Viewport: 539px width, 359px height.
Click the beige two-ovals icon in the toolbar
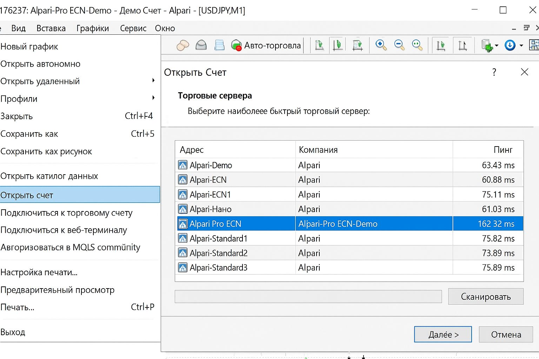click(182, 45)
